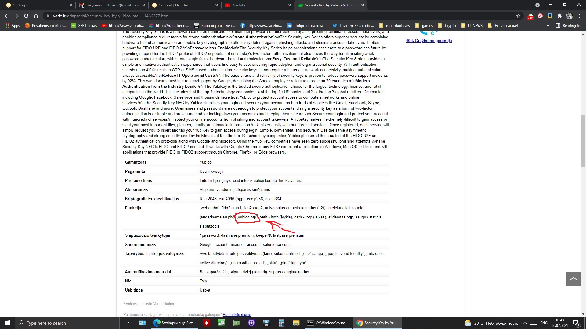Viewport: 586px width, 329px height.
Task: Open the Facebook bookmark
Action: click(261, 26)
